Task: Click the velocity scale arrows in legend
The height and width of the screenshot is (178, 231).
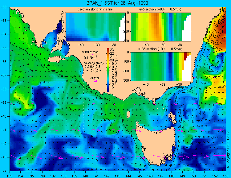Action: [94, 71]
